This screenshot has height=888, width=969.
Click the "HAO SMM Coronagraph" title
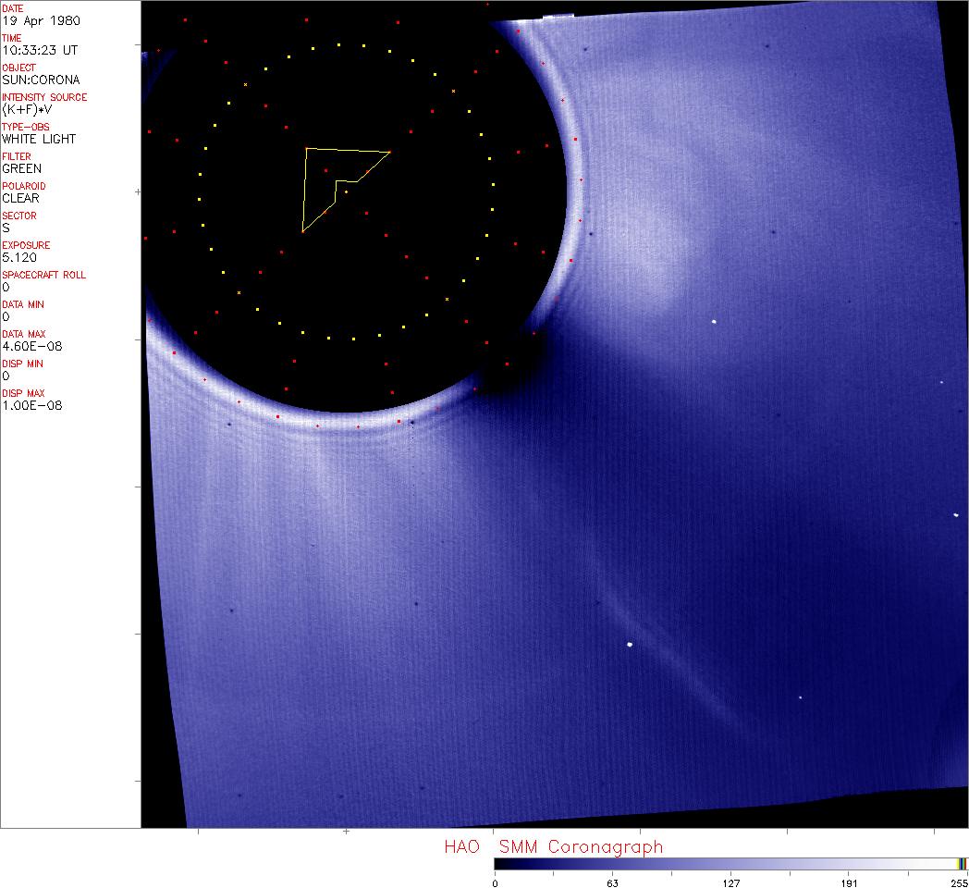tap(553, 847)
